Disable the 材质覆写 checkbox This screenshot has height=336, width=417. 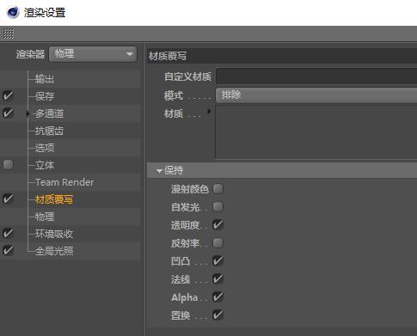coord(8,199)
